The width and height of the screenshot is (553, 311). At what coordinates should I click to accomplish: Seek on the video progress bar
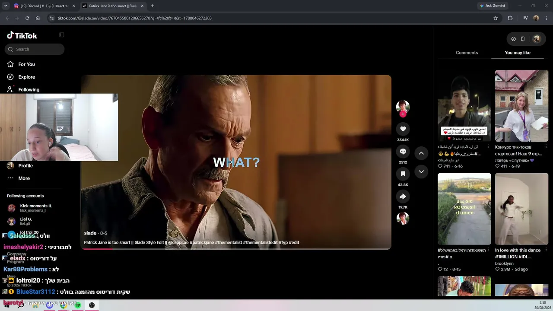point(236,248)
